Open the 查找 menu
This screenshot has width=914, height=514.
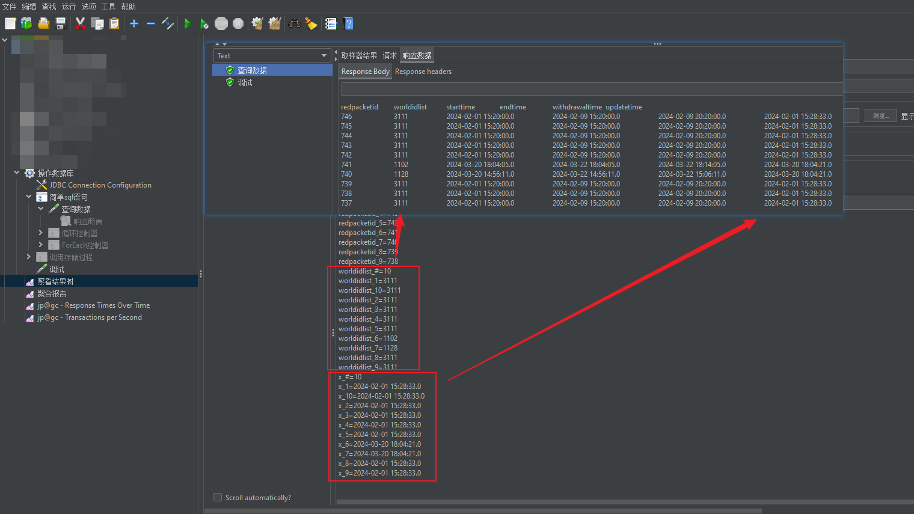(49, 7)
